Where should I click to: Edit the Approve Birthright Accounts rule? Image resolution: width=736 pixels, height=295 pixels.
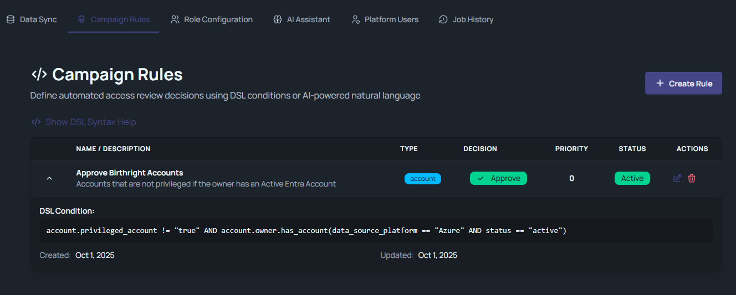point(677,178)
